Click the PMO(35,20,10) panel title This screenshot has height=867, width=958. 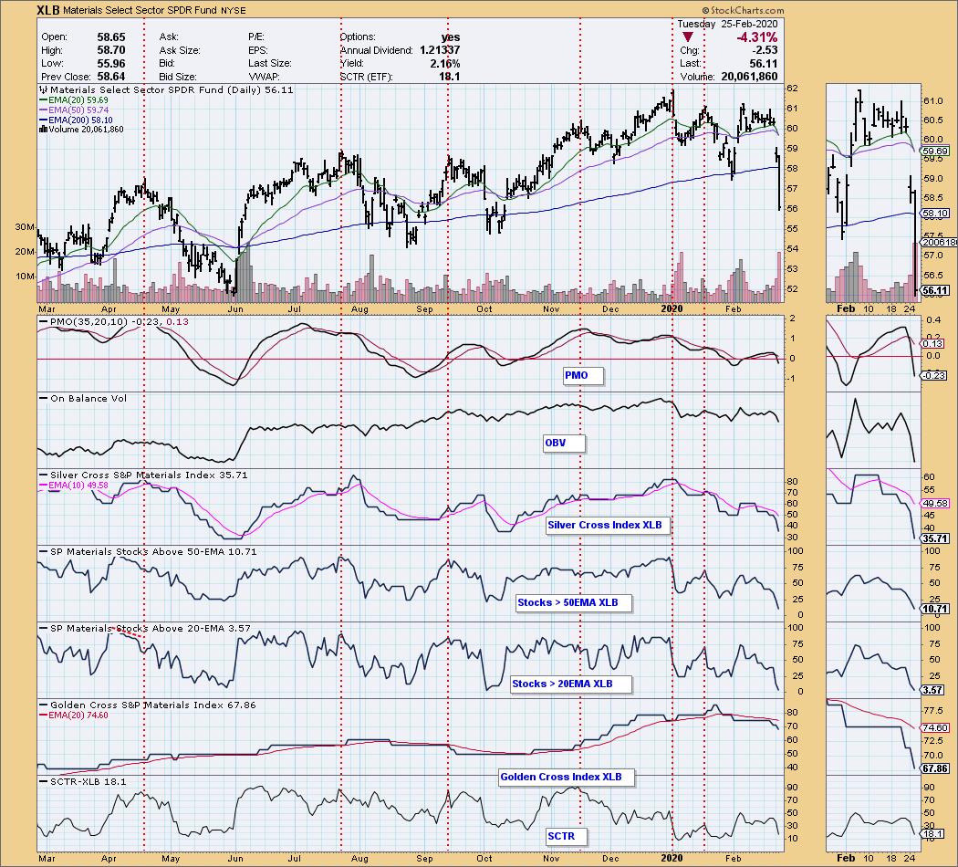coord(114,321)
